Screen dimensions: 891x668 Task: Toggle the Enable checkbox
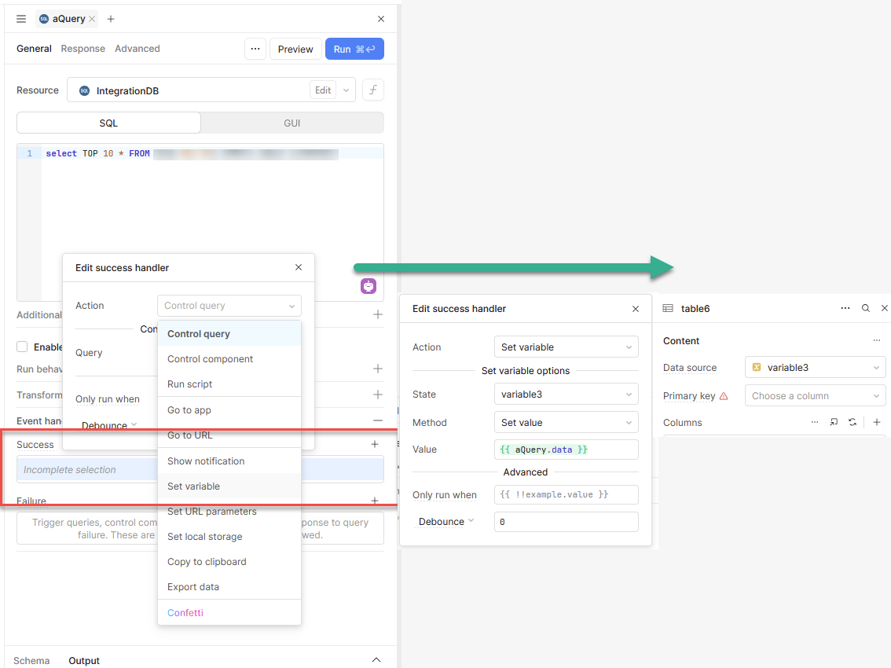(x=22, y=347)
